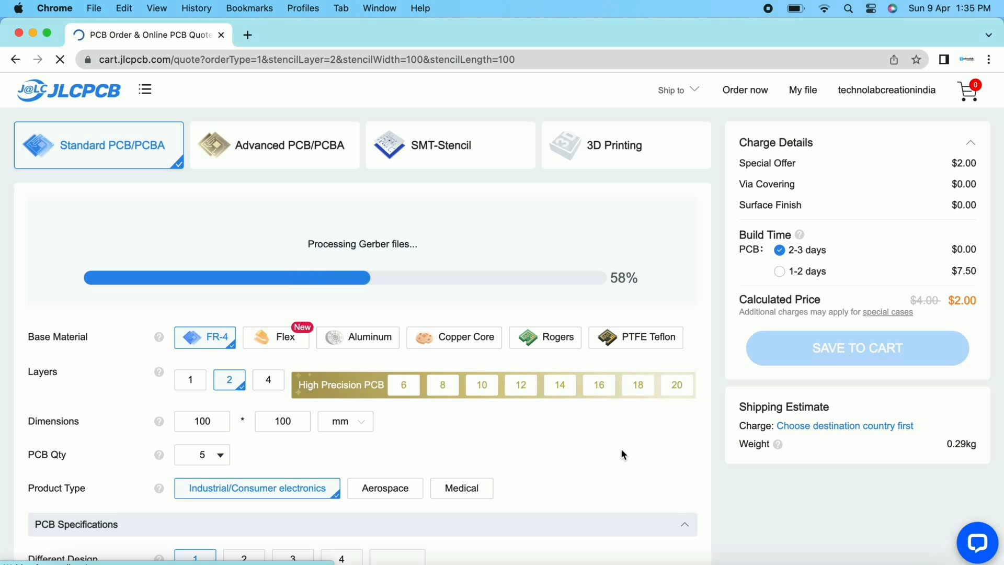Click the Product Type help icon
This screenshot has width=1004, height=565.
pyautogui.click(x=159, y=489)
